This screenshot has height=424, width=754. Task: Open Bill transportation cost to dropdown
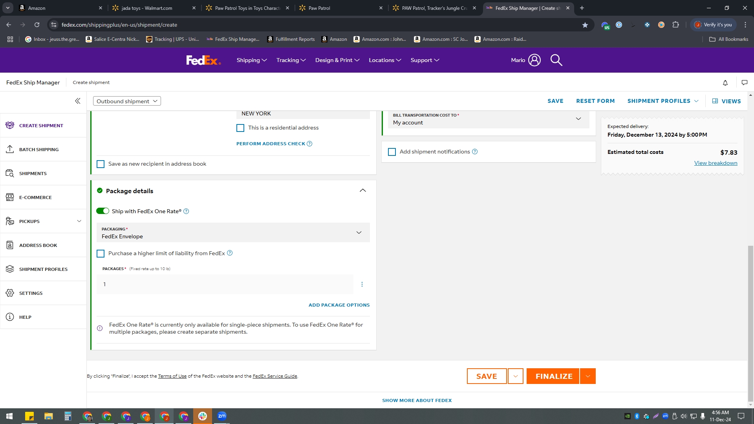pyautogui.click(x=489, y=119)
